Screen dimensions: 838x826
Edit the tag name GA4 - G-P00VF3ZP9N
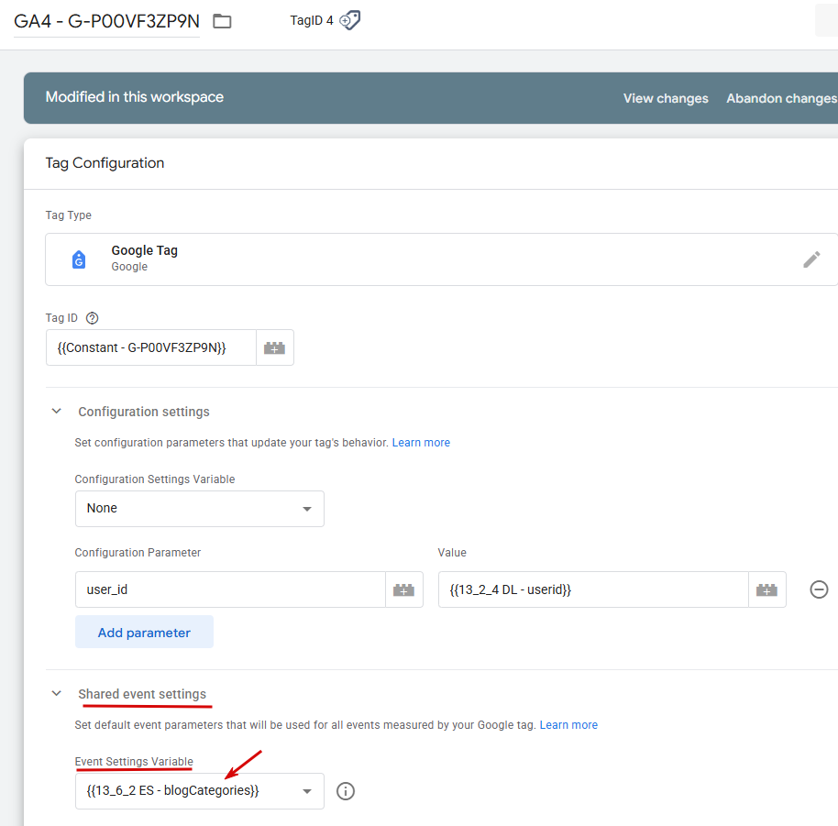coord(106,21)
